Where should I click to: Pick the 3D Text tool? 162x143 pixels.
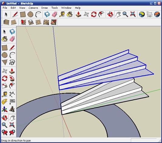(12, 109)
